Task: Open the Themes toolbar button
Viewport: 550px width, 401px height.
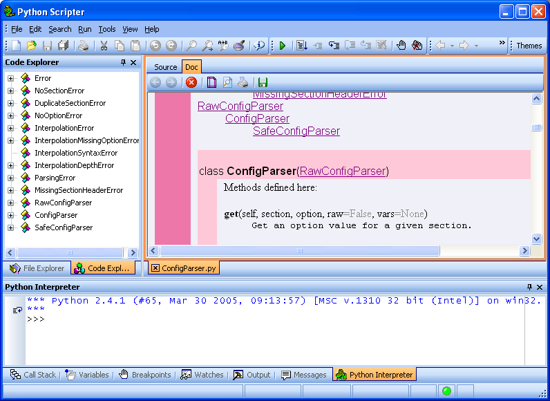Action: [529, 46]
